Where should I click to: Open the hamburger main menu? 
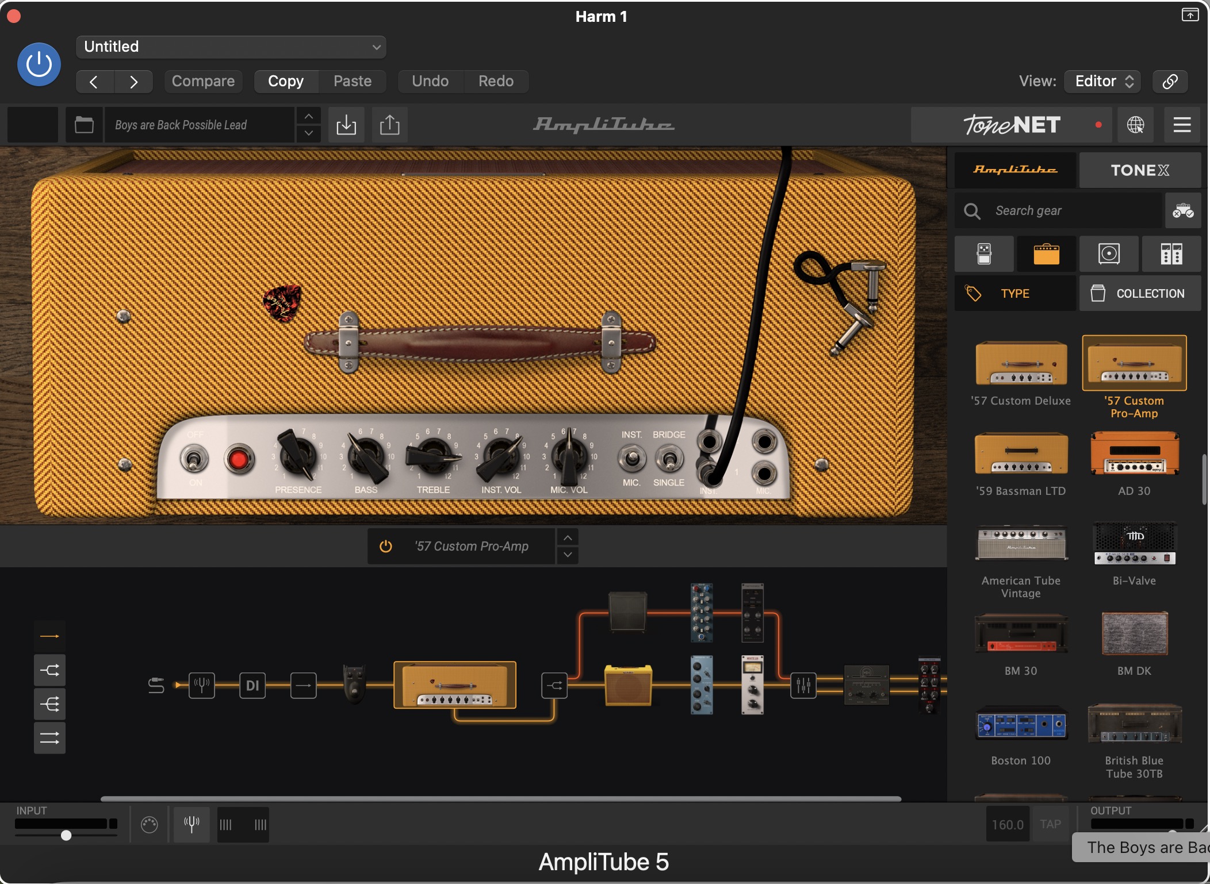point(1182,125)
